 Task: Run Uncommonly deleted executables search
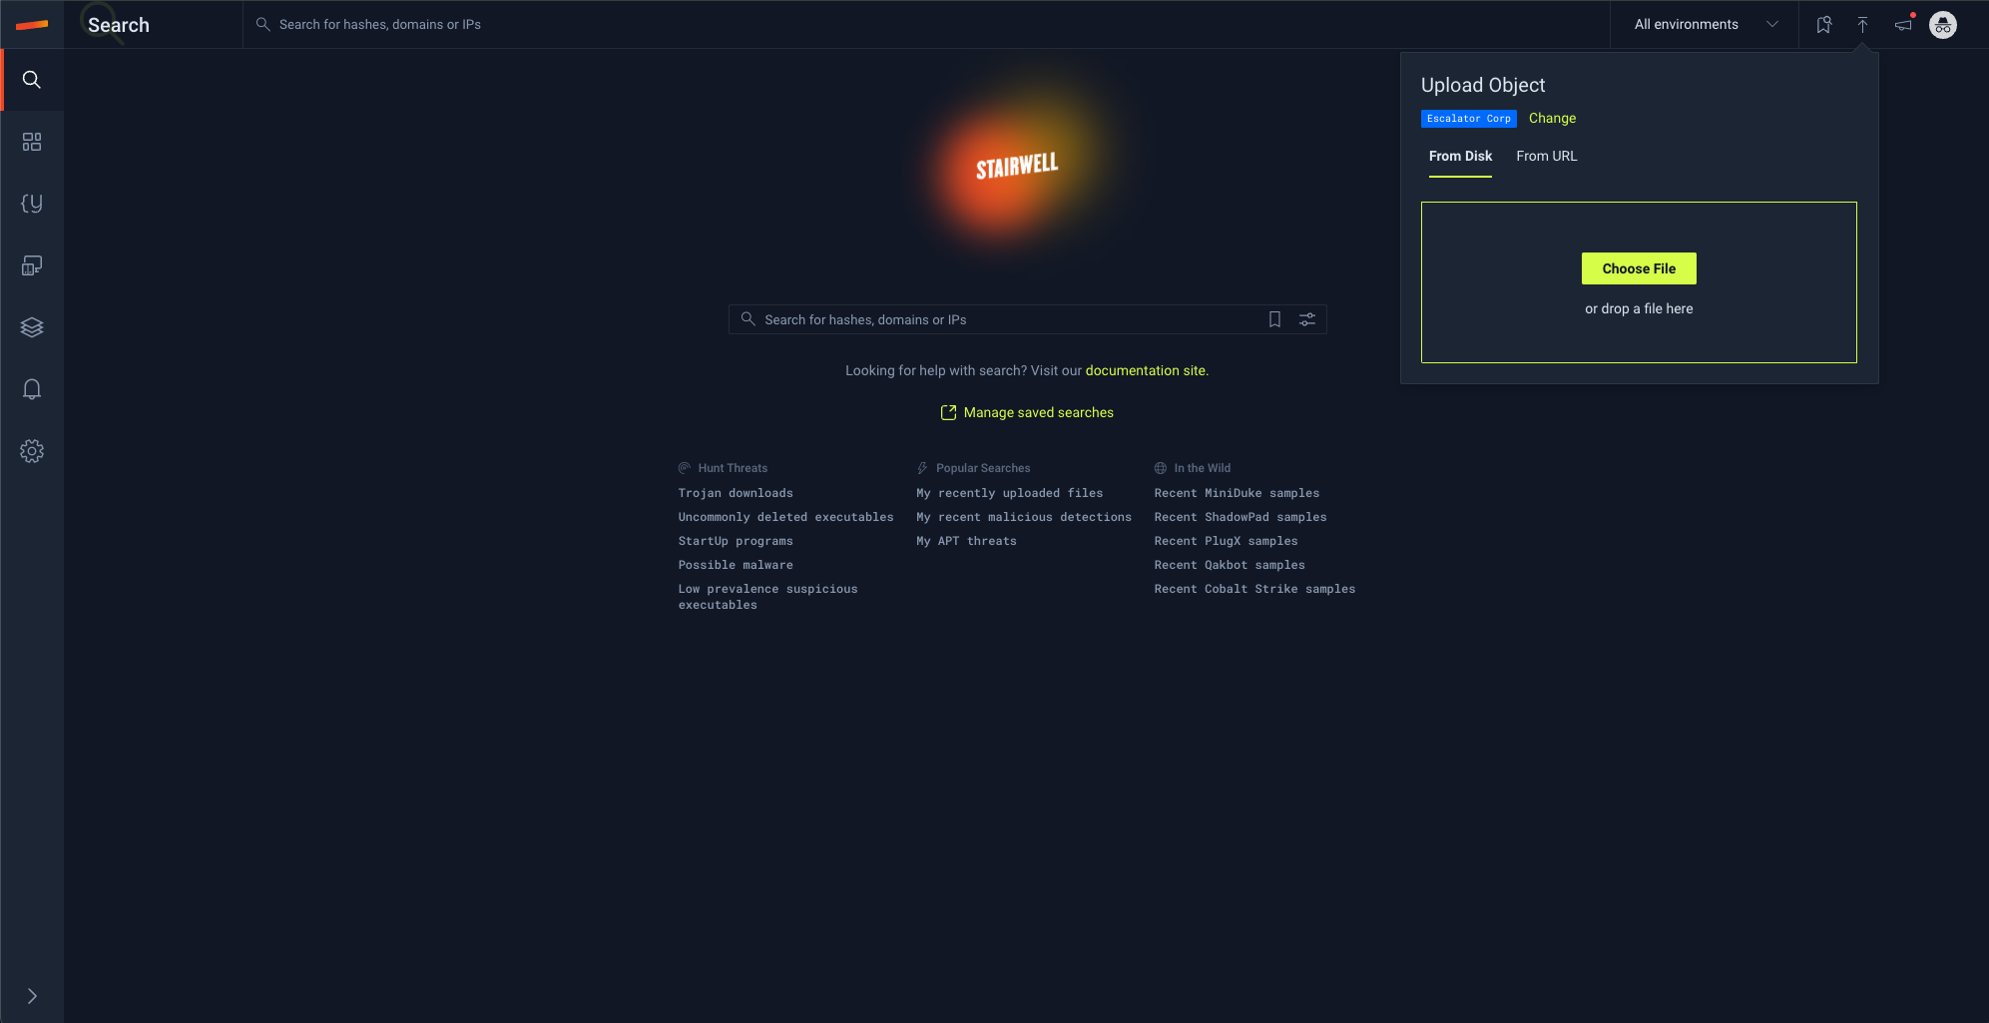(x=785, y=517)
